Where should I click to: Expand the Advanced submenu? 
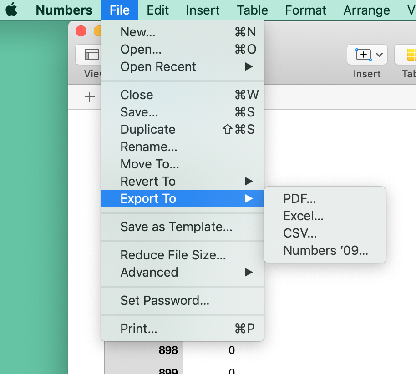183,272
